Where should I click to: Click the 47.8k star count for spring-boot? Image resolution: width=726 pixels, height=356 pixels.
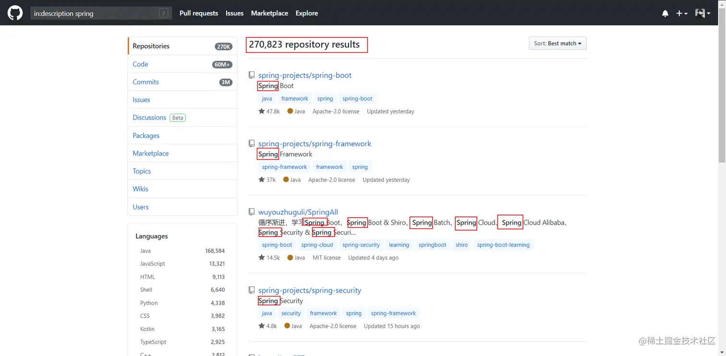pos(269,111)
